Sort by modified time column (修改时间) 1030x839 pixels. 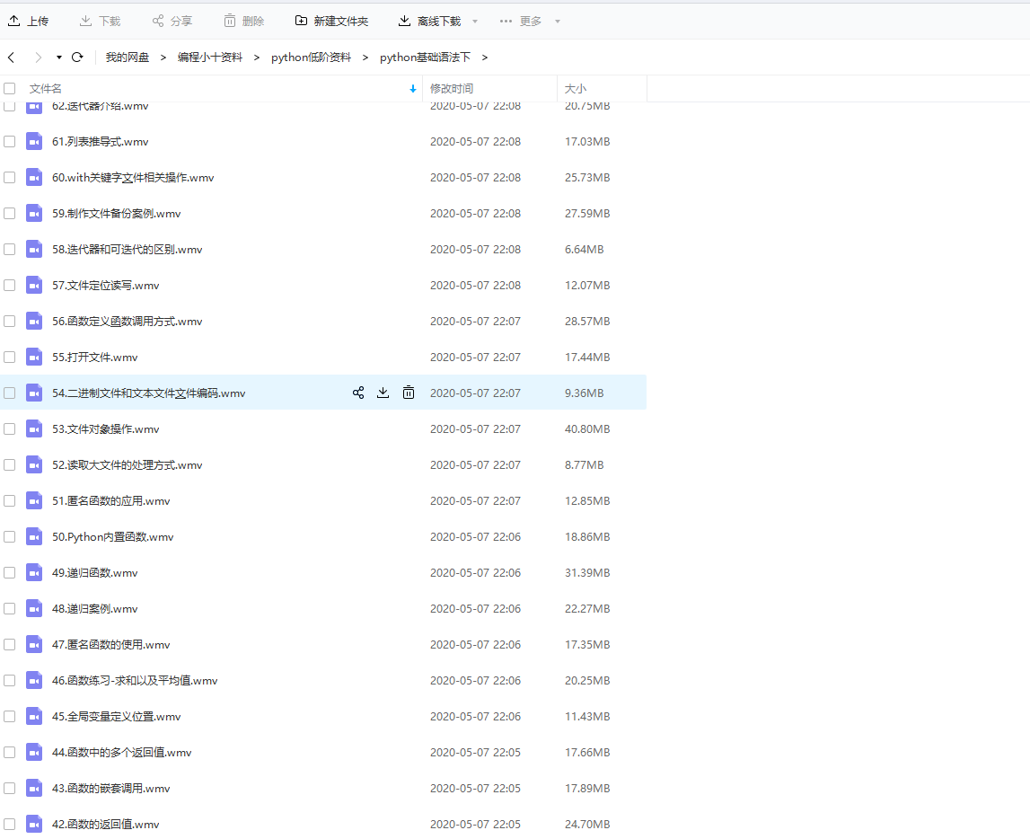point(452,88)
